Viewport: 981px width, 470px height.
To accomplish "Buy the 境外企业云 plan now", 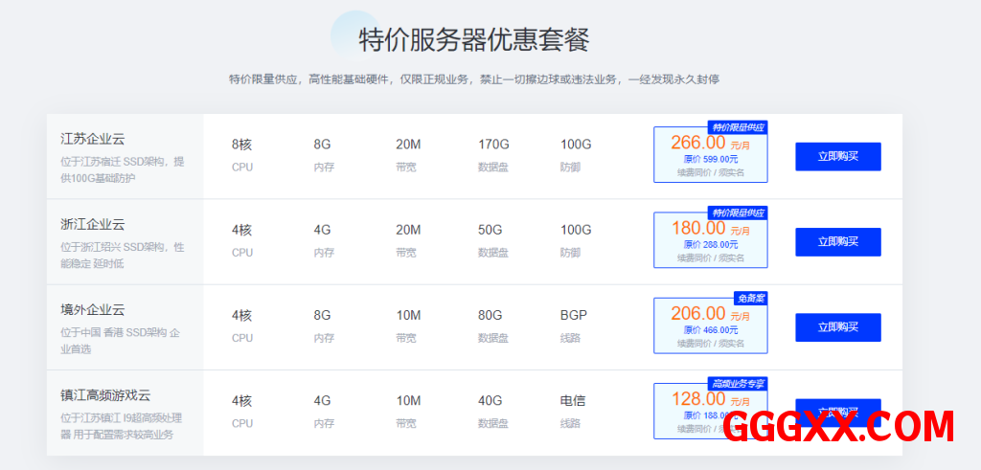I will tap(837, 327).
